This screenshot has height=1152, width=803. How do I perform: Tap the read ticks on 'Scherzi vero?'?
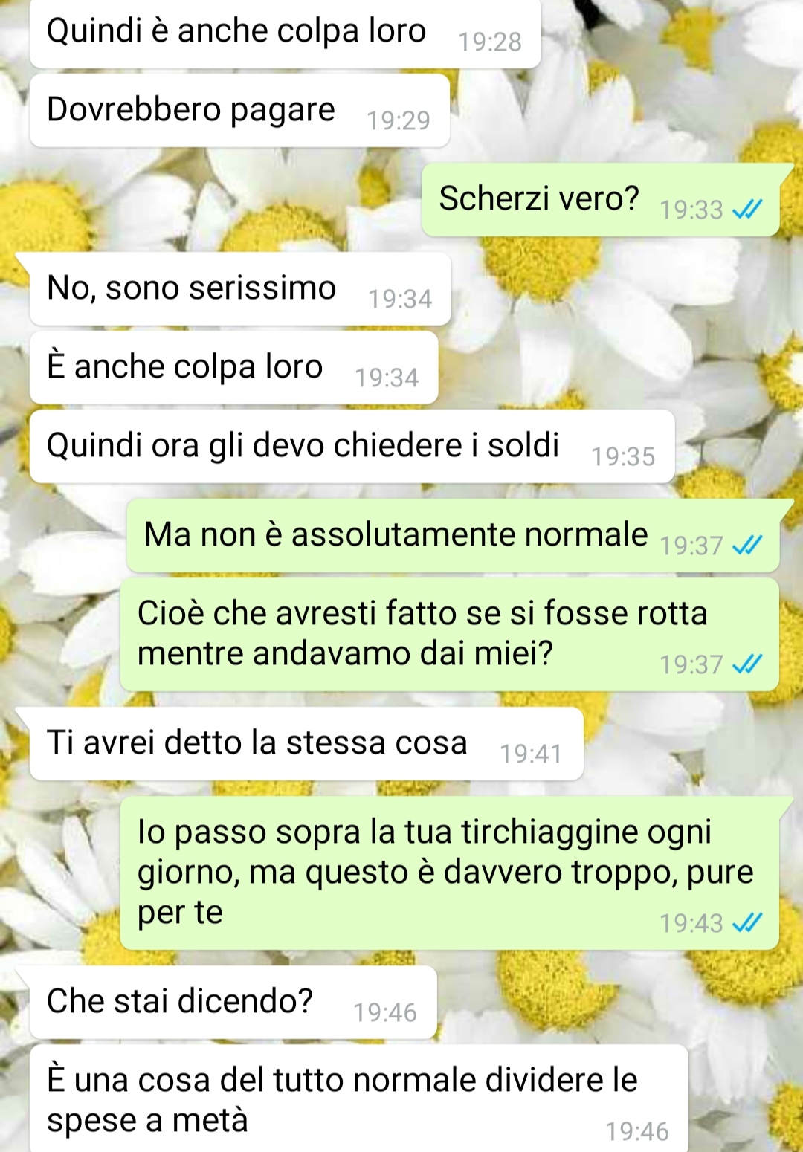(746, 210)
